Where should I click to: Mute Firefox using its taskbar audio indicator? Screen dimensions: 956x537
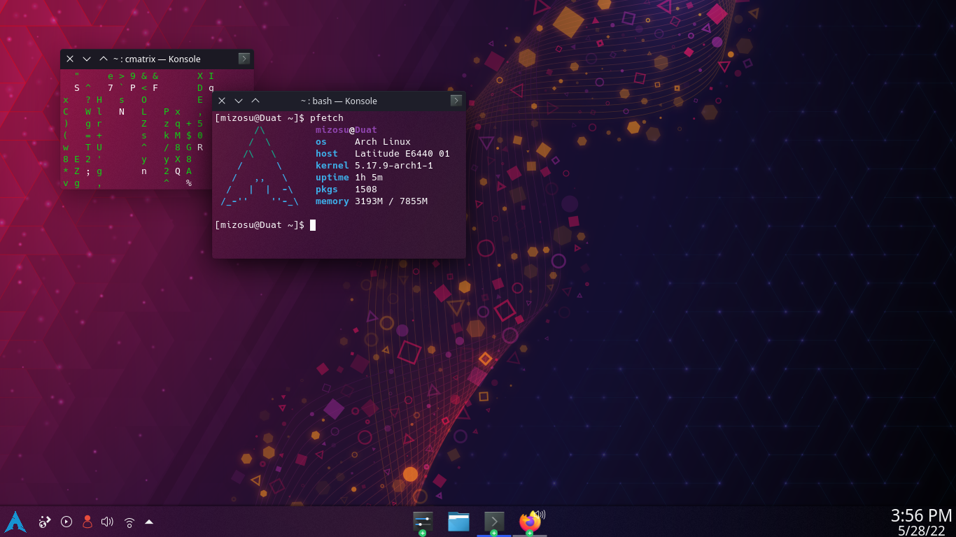pos(540,514)
